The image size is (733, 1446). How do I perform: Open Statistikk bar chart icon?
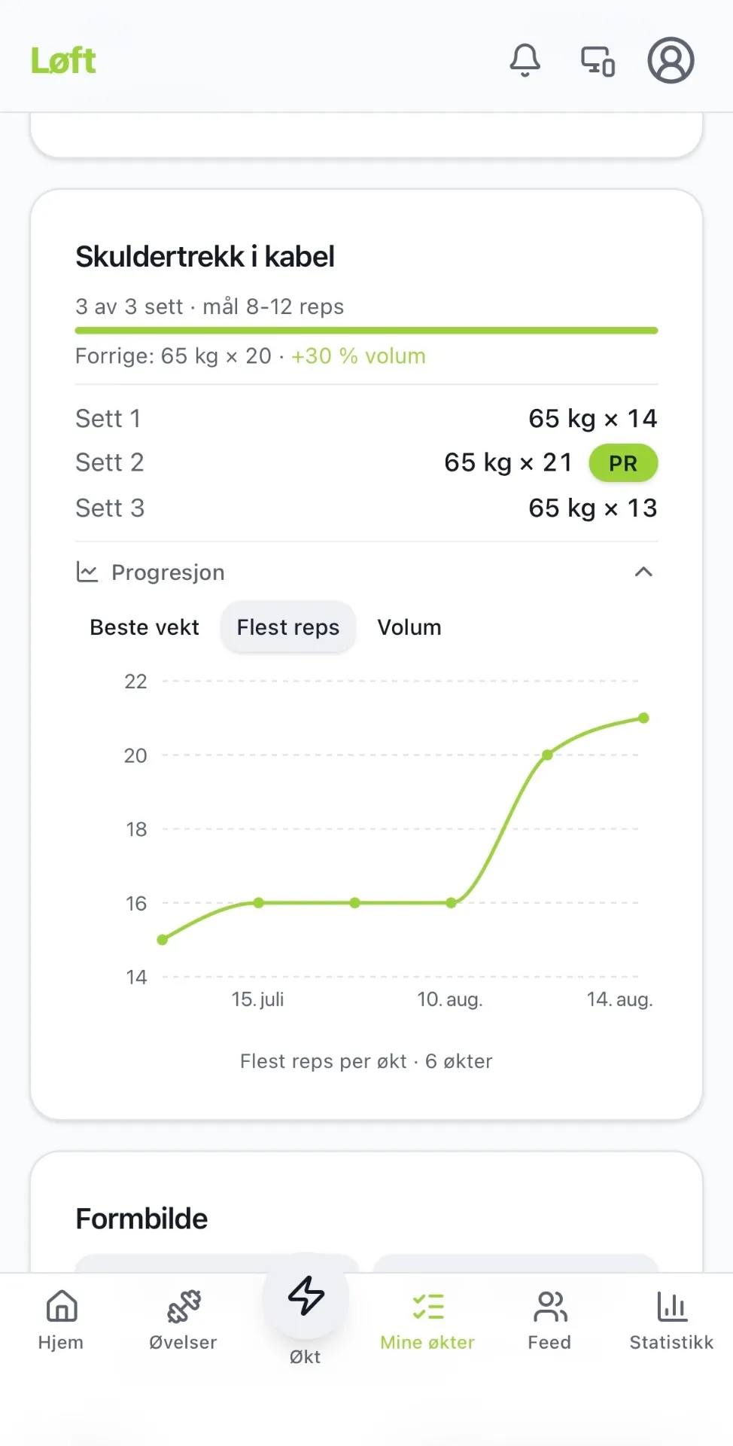[x=671, y=1306]
